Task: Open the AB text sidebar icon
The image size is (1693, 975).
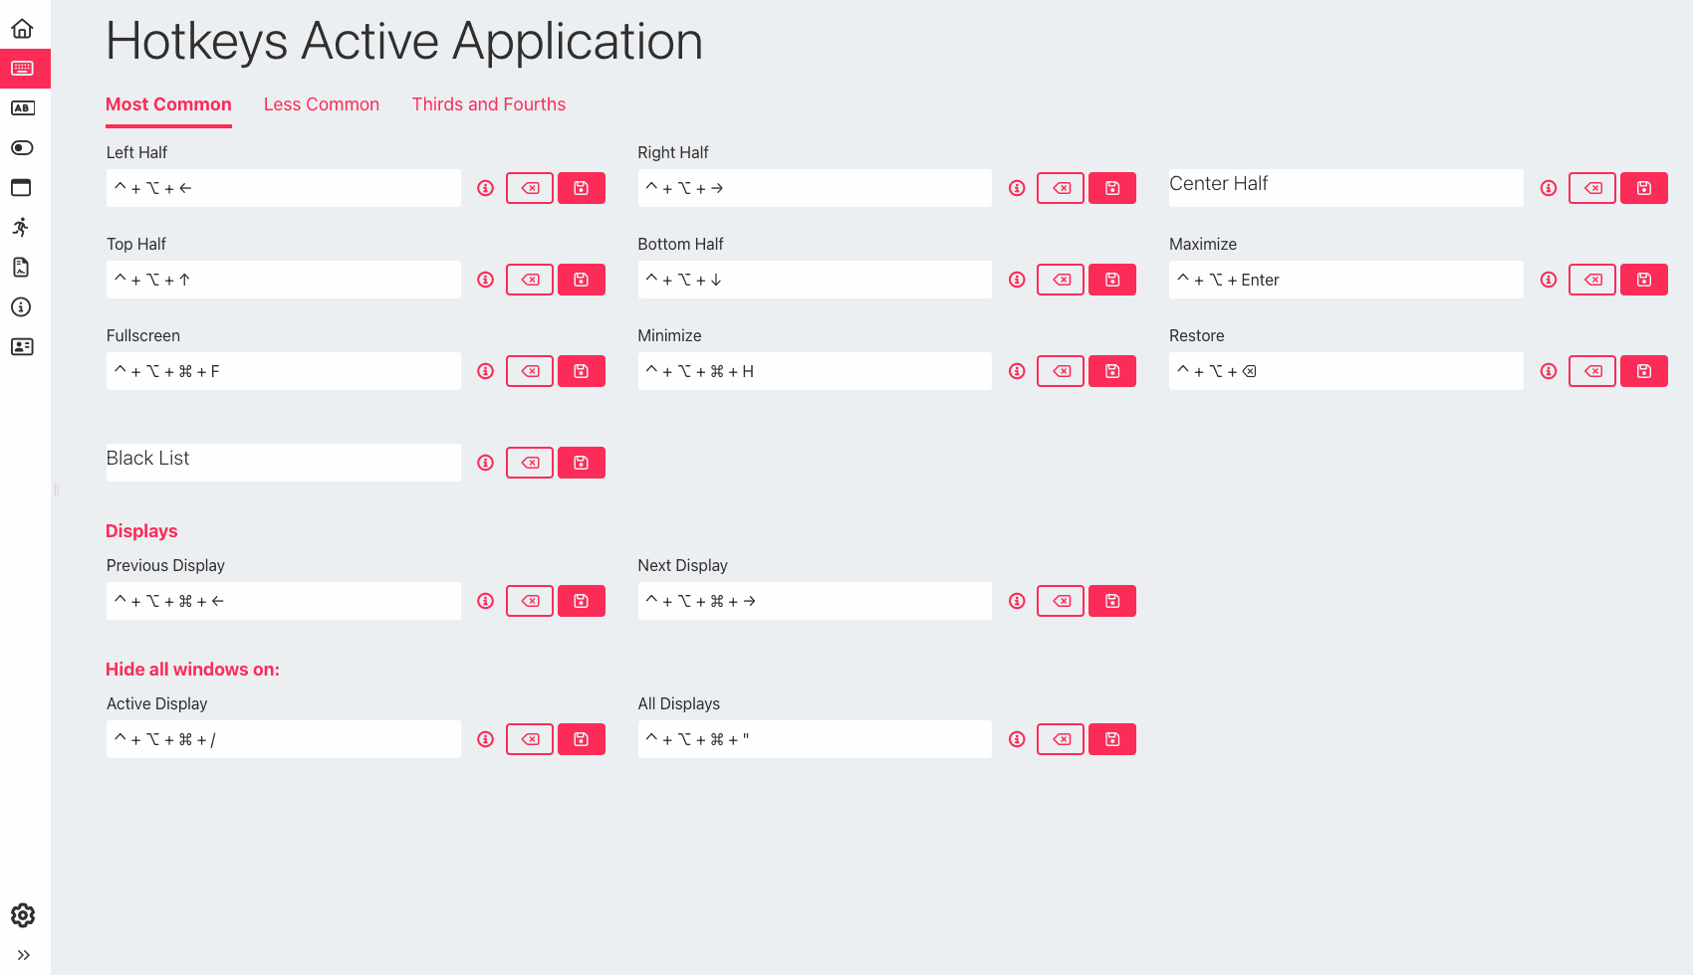Action: tap(22, 108)
